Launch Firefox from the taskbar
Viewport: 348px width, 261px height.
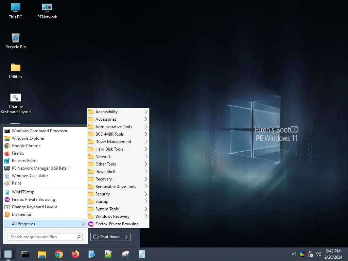[75, 254]
